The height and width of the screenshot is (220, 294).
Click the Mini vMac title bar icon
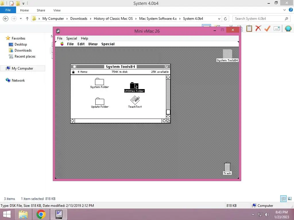(58, 31)
